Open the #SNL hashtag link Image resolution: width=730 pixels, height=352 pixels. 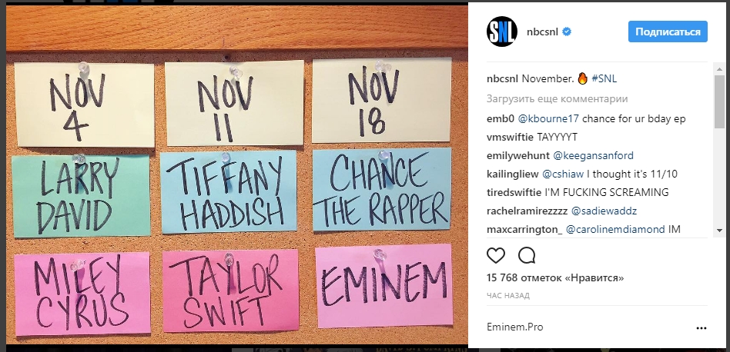tap(604, 79)
